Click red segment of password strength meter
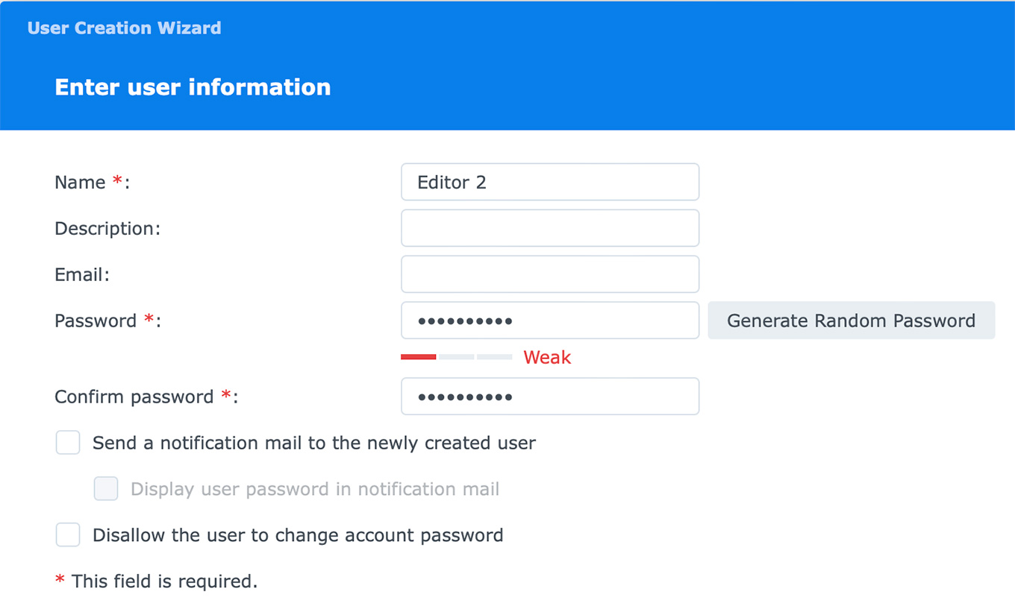This screenshot has height=612, width=1015. (x=418, y=357)
